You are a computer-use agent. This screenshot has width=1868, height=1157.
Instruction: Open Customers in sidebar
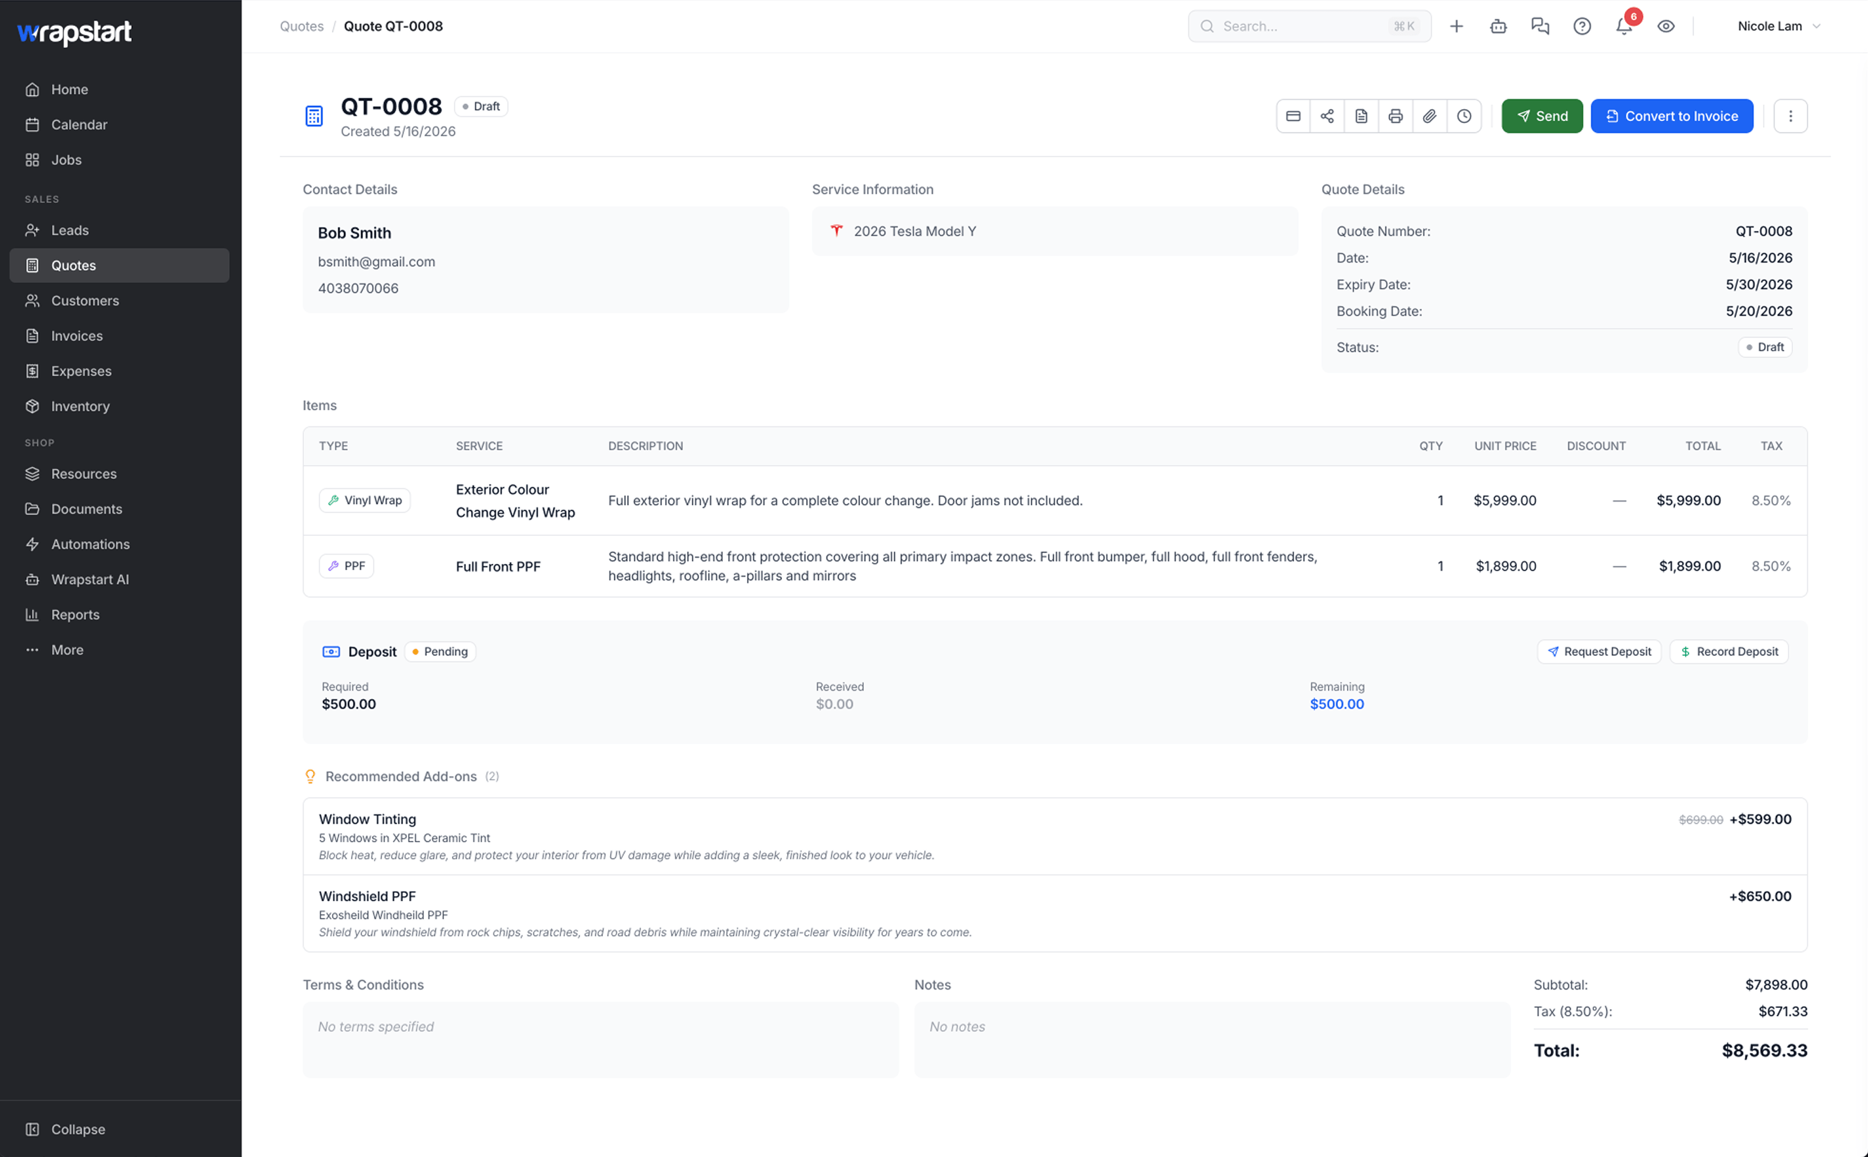[x=119, y=301]
